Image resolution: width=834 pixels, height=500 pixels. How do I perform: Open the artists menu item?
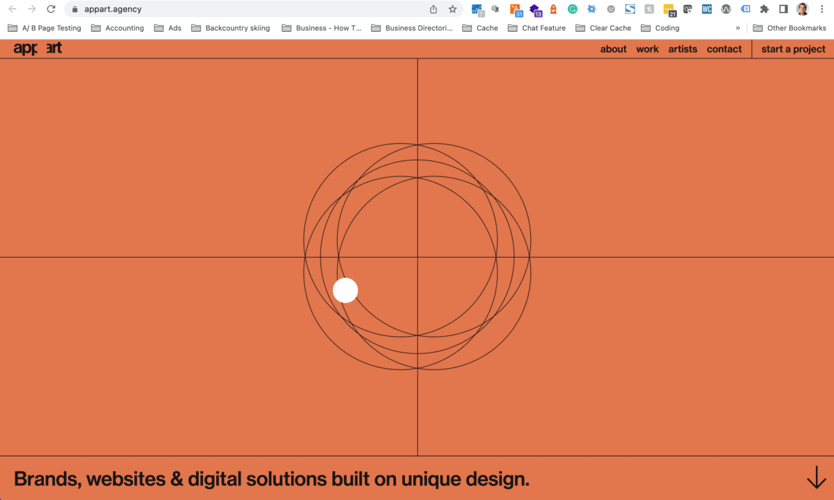(x=682, y=49)
